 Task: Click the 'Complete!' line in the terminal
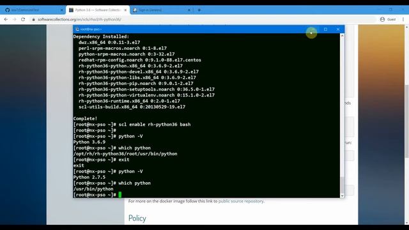pyautogui.click(x=85, y=119)
